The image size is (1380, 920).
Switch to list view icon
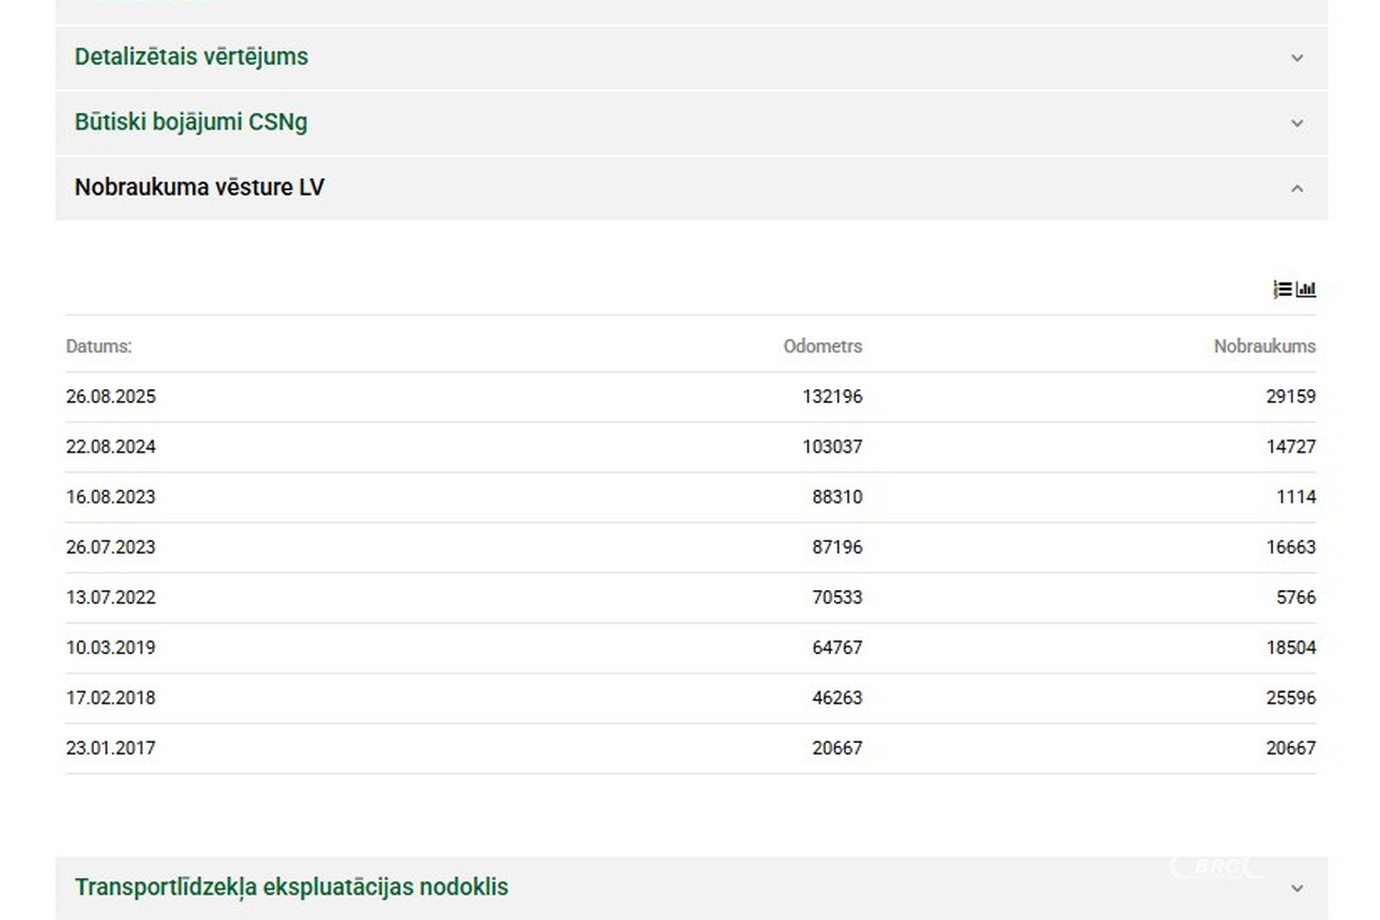[x=1282, y=289]
